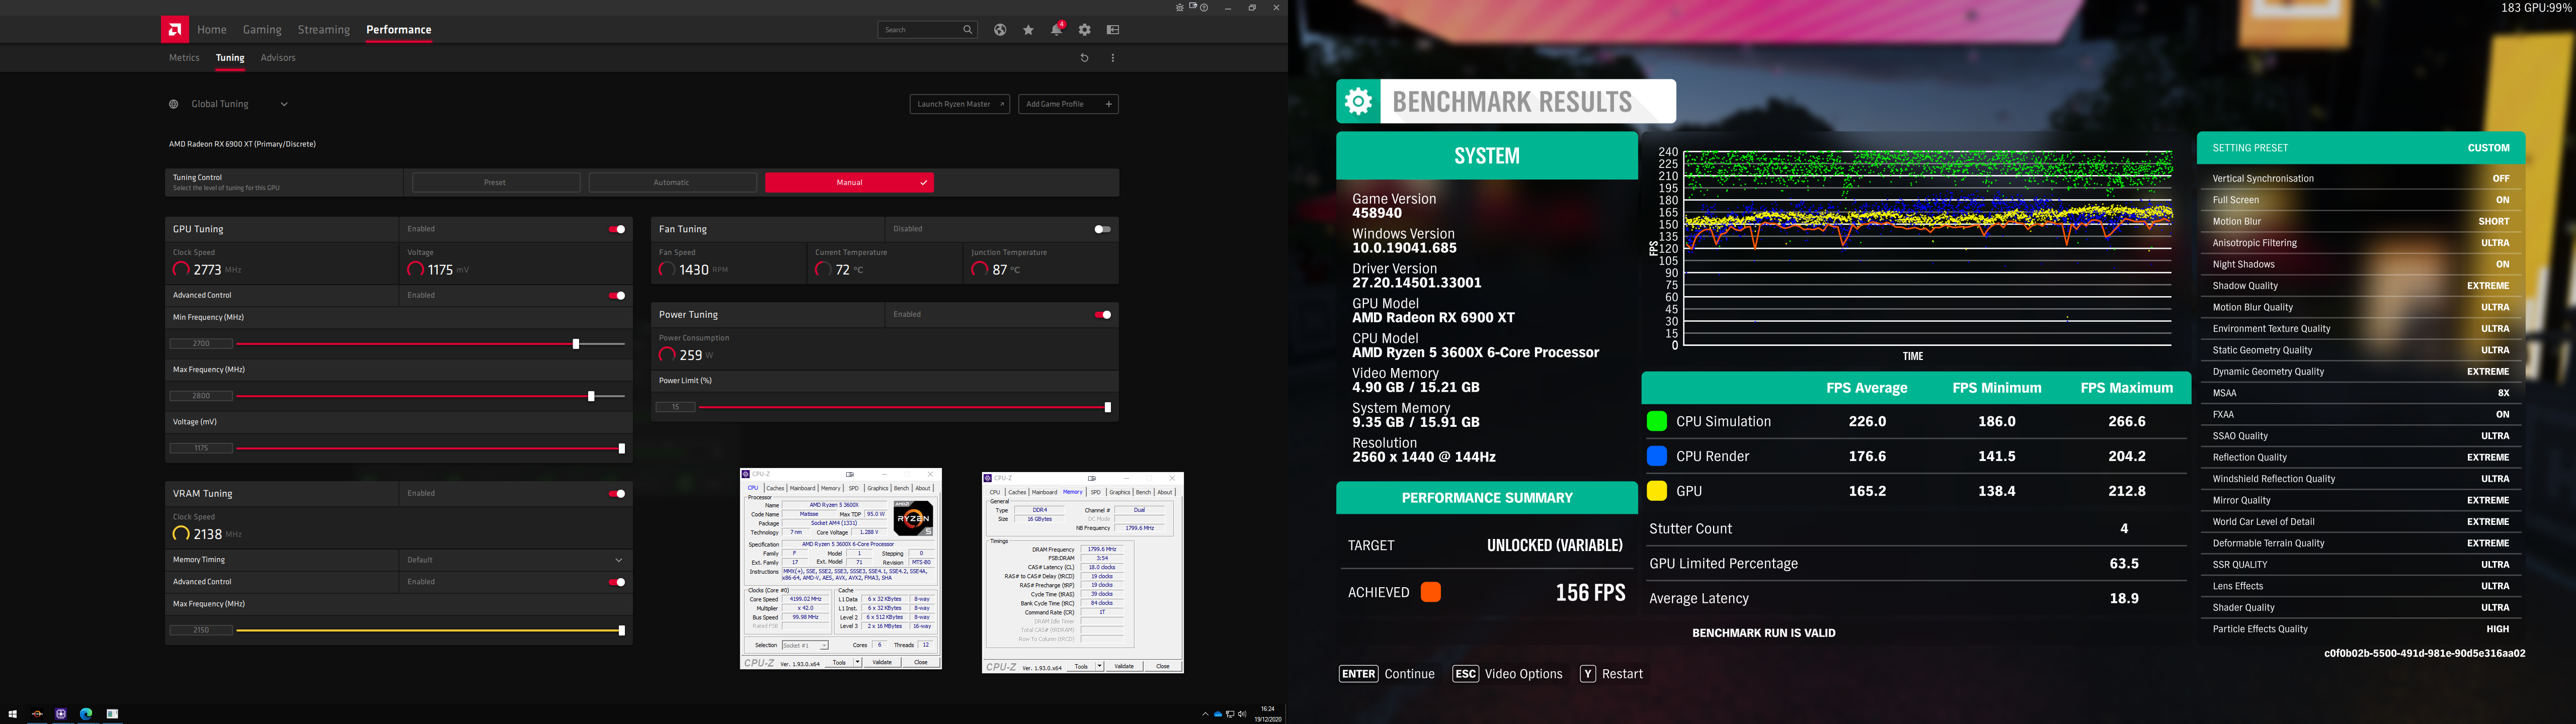Click ESC Video Options in benchmark results

(1507, 674)
